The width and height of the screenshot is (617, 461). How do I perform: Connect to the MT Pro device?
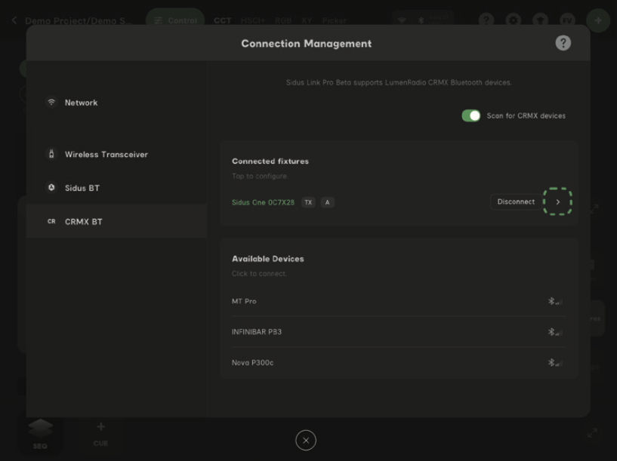[244, 302]
